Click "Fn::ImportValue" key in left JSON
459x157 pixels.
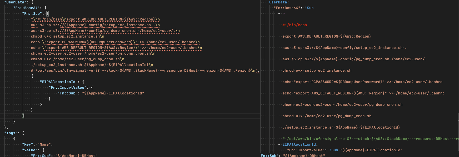click(68, 88)
